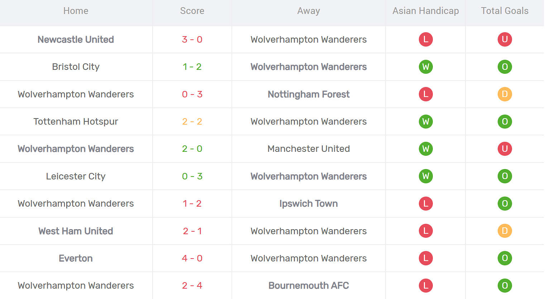Select the 2 - 2 Tottenham score
This screenshot has width=545, height=299.
click(x=192, y=121)
